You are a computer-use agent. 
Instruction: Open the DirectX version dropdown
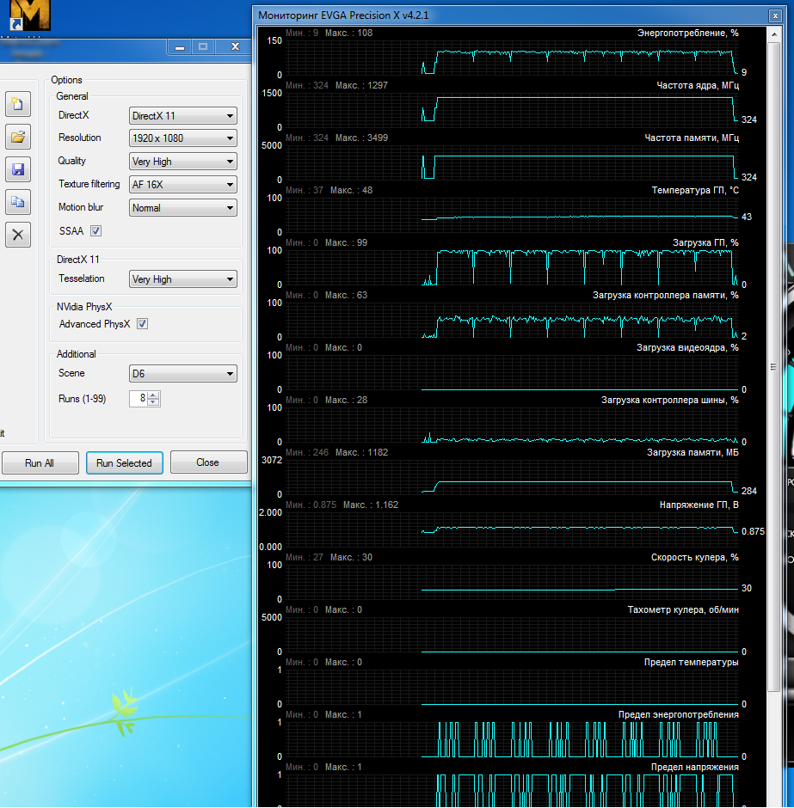point(183,116)
